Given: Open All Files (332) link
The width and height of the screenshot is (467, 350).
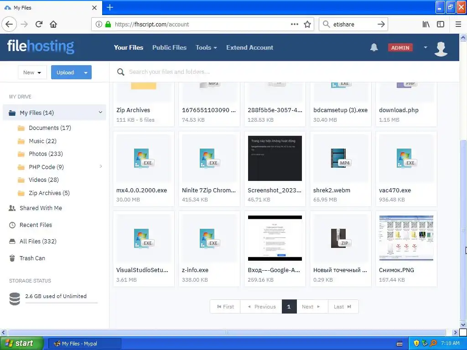Looking at the screenshot, I should tap(38, 242).
